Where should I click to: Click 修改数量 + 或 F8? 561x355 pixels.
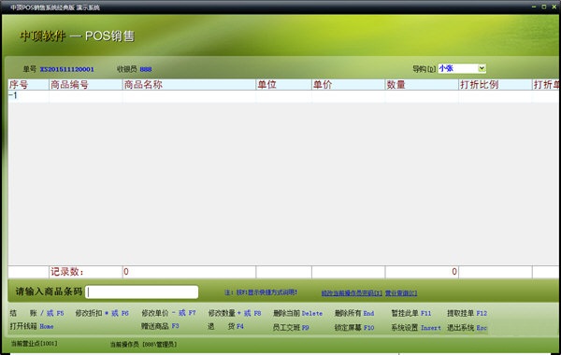(235, 313)
